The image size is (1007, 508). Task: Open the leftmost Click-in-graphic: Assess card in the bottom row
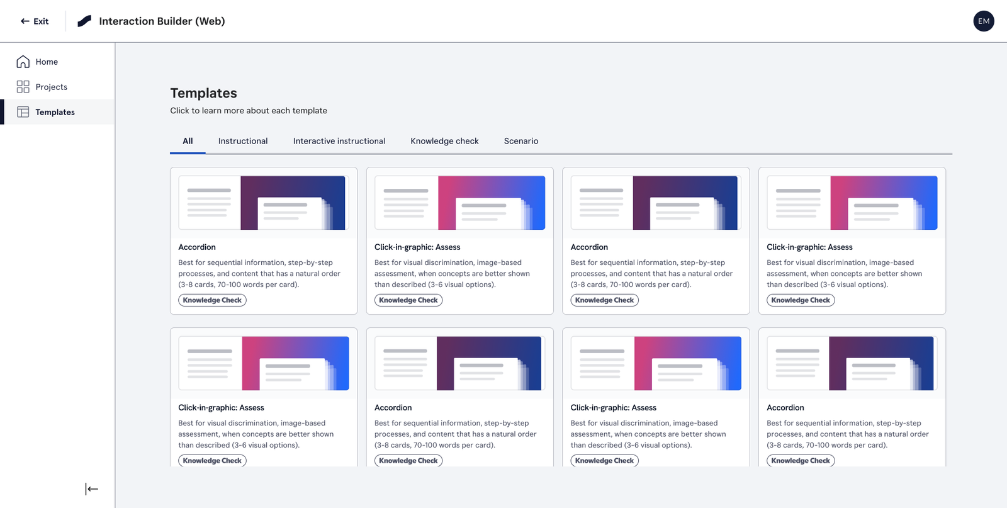264,397
